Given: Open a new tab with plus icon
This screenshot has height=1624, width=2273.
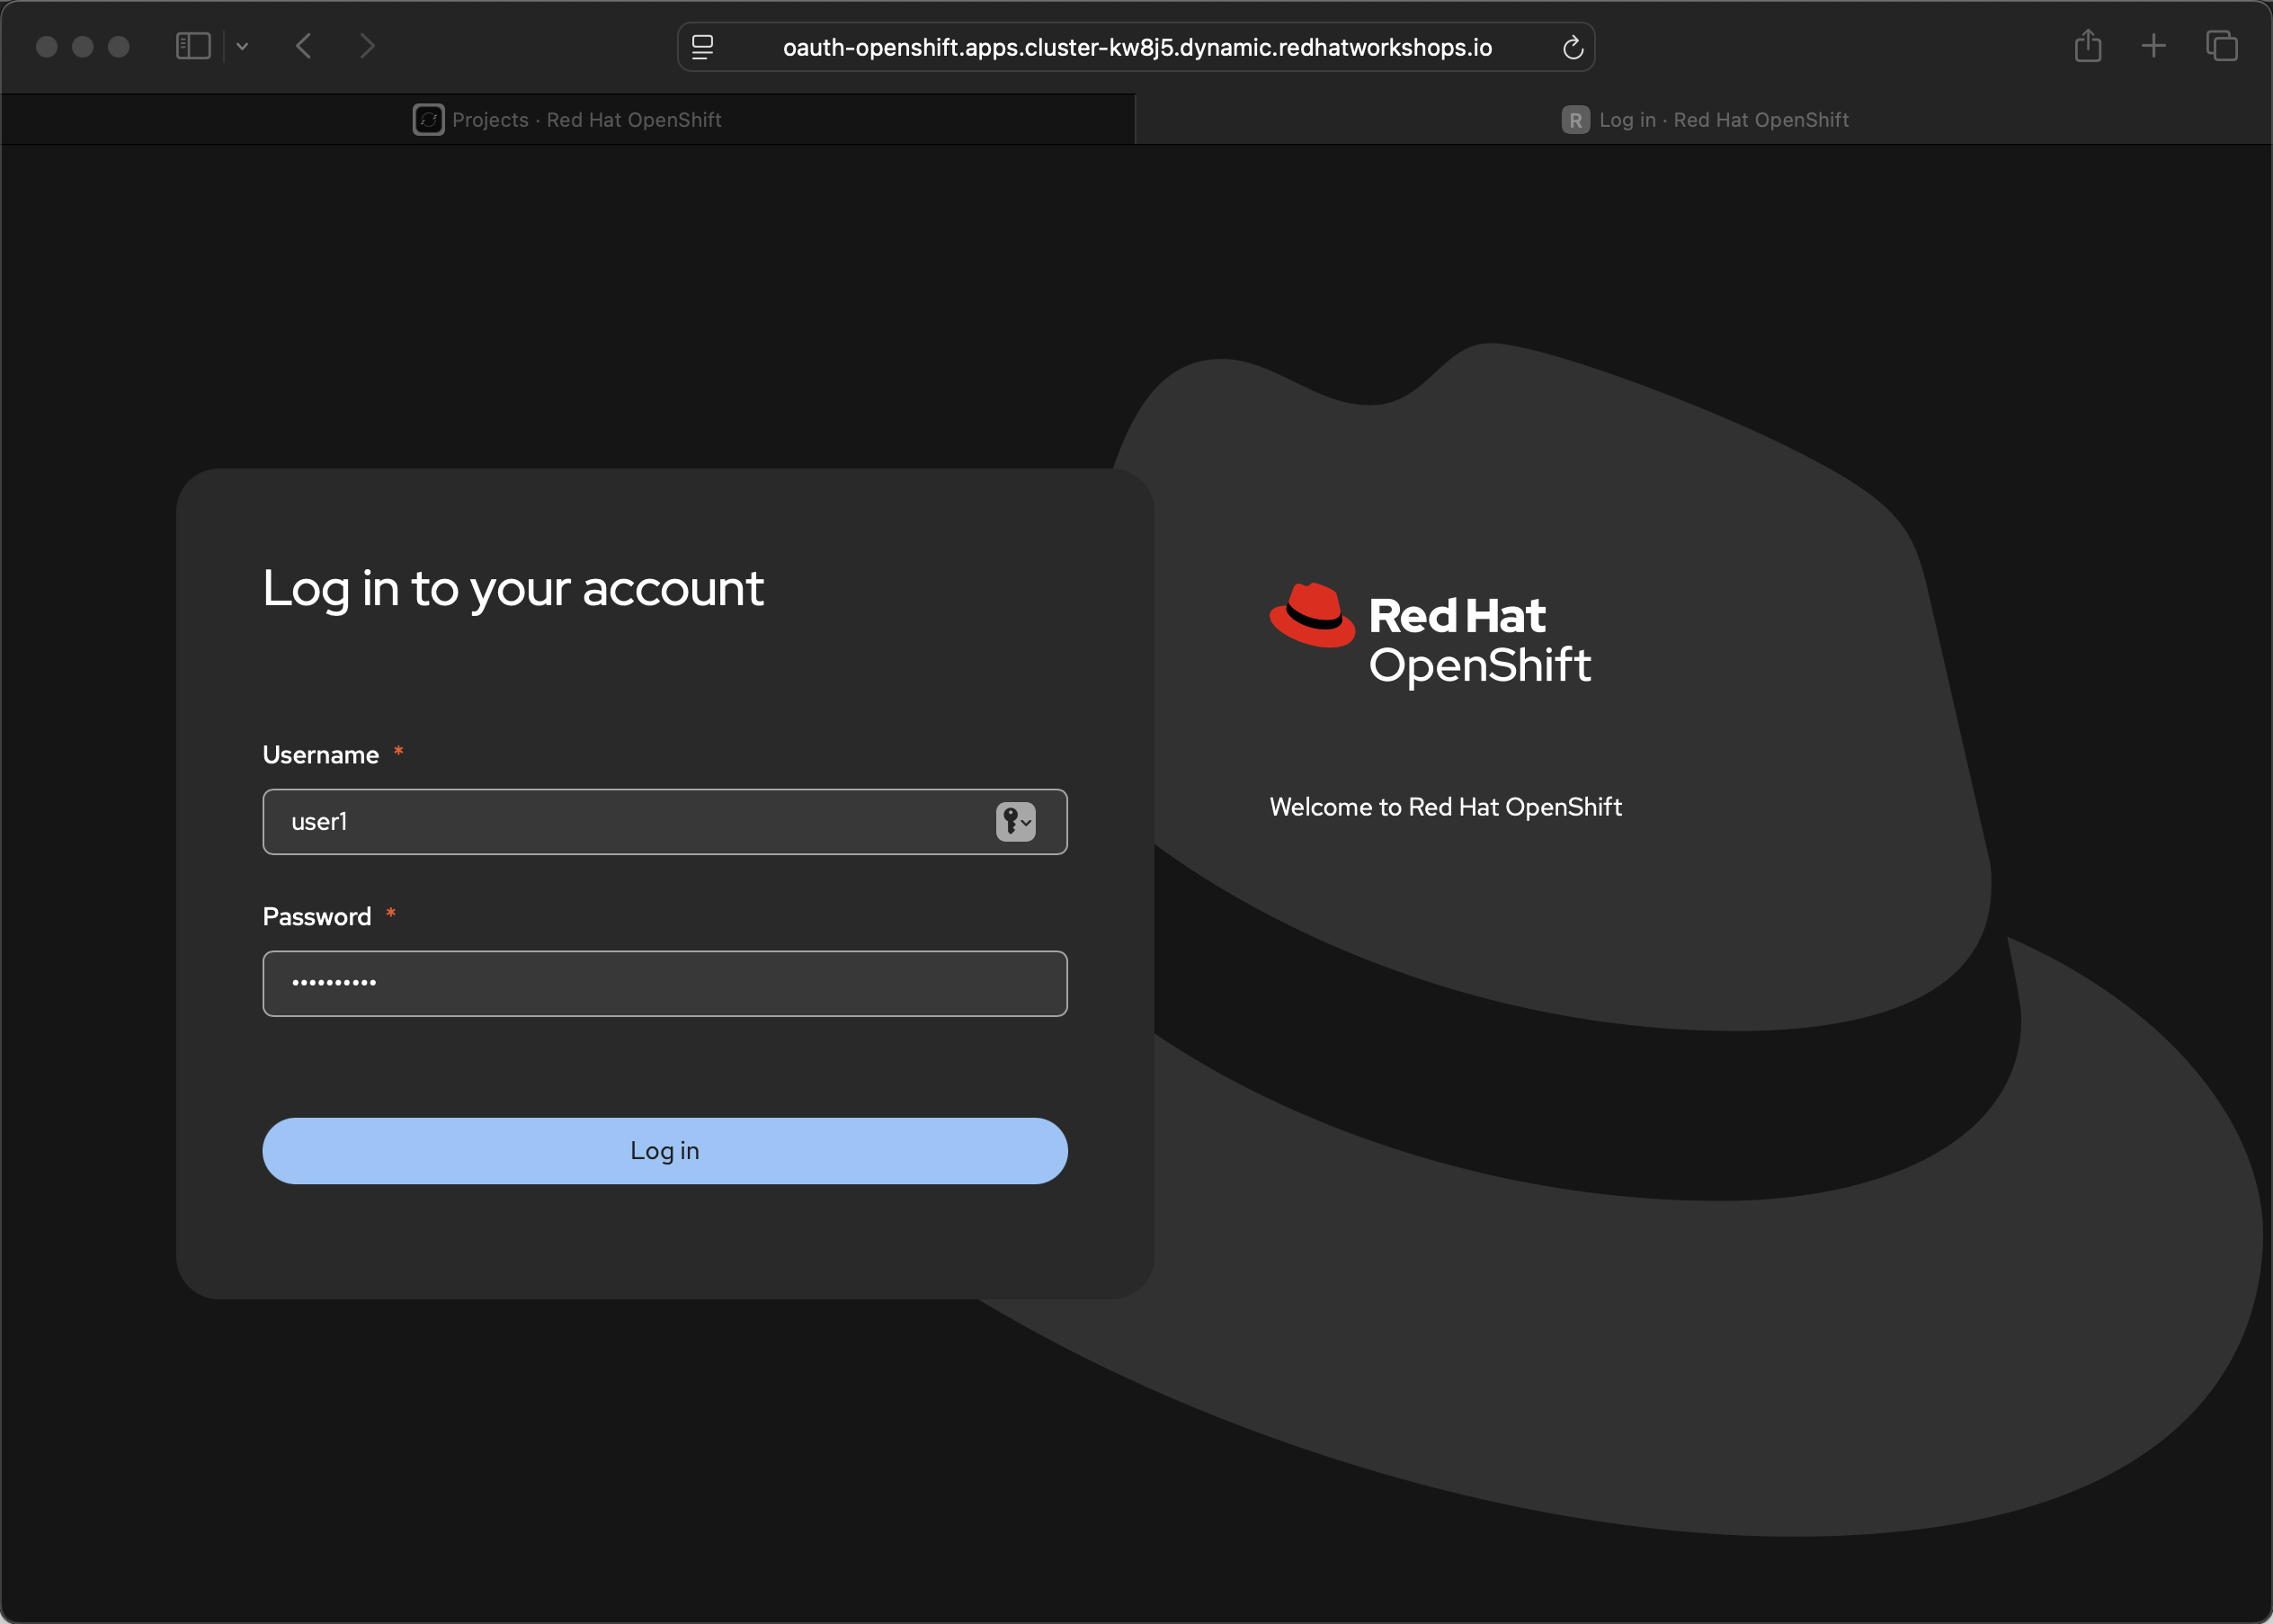Looking at the screenshot, I should 2153,46.
